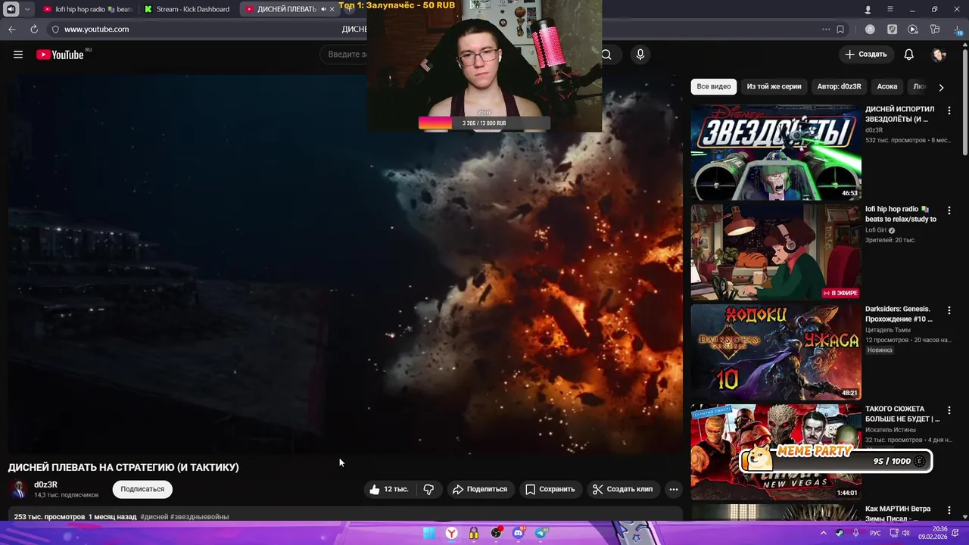This screenshot has width=969, height=545.
Task: Open options for the Как МАРТИН video
Action: (x=949, y=510)
